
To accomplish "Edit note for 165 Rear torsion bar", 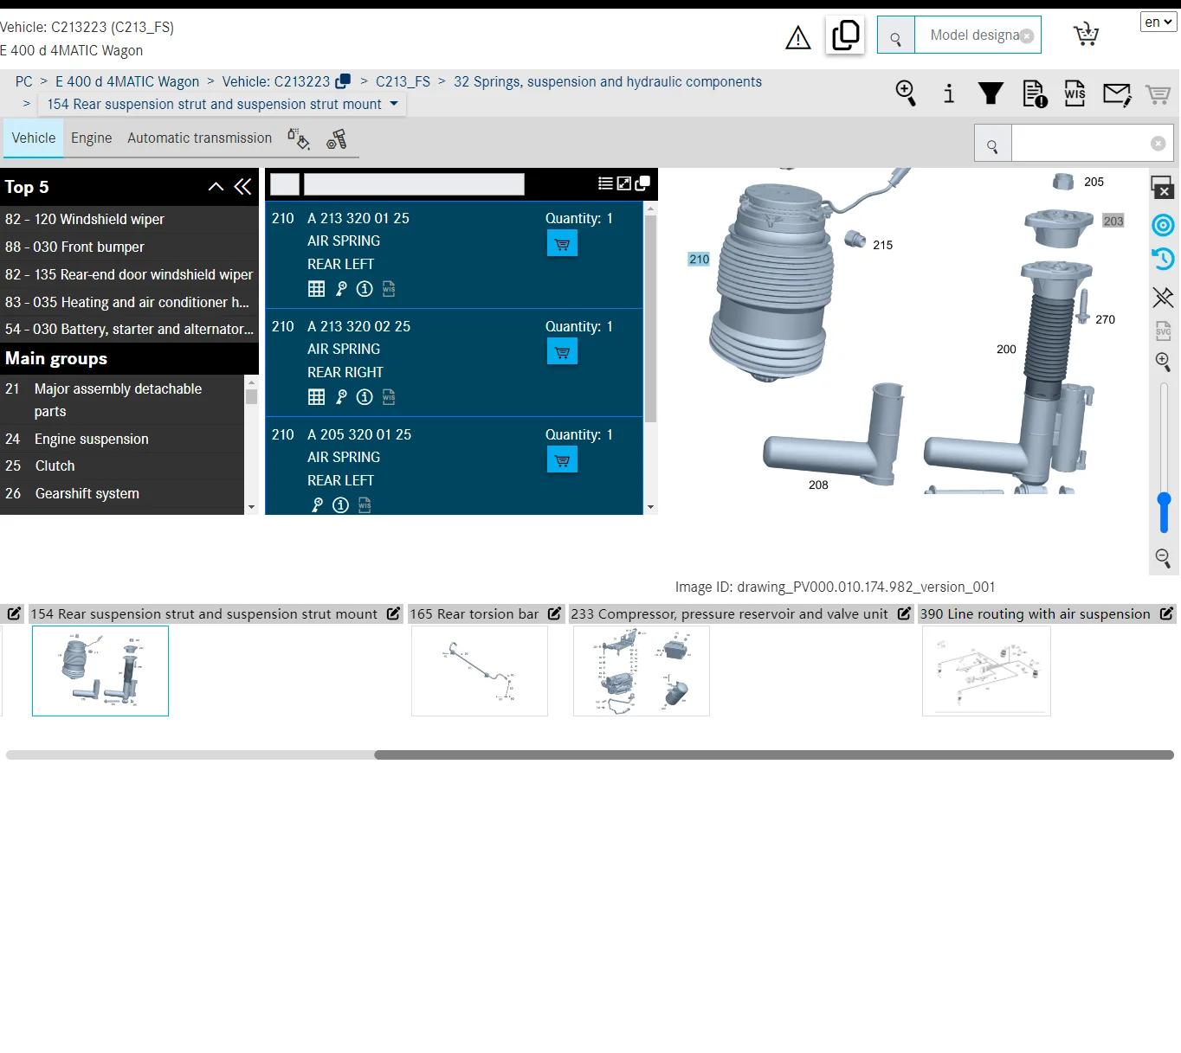I will (554, 613).
